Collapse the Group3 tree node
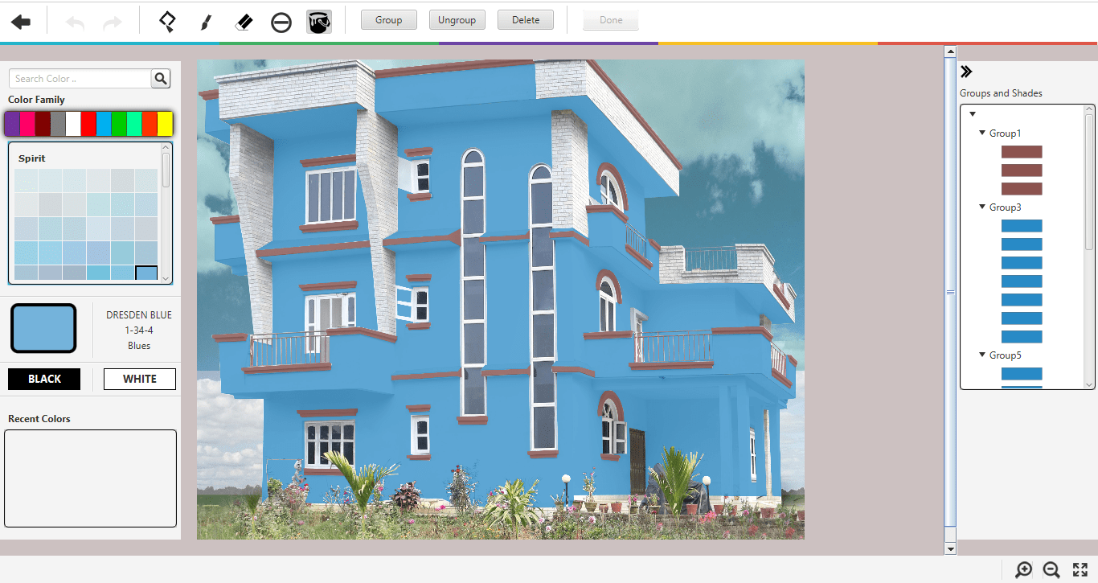The width and height of the screenshot is (1098, 583). (x=982, y=207)
